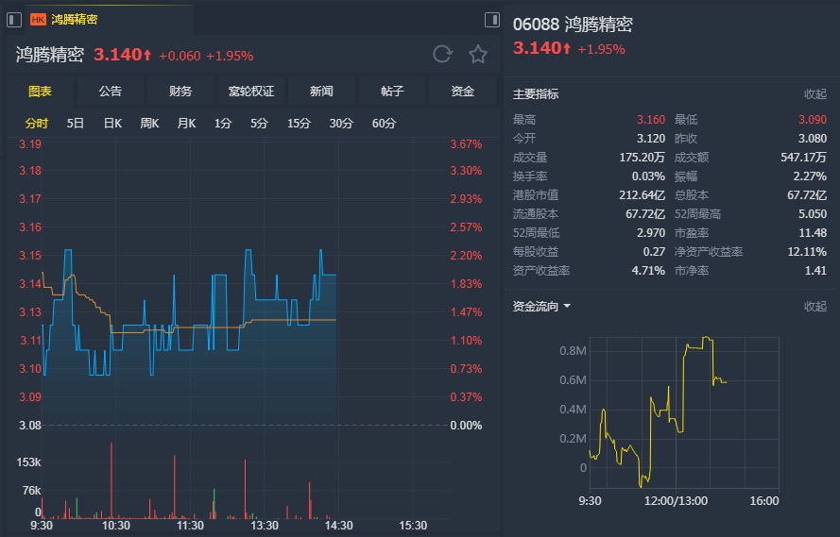Click the 振幅 value 2.27%
The height and width of the screenshot is (537, 840).
[x=810, y=176]
